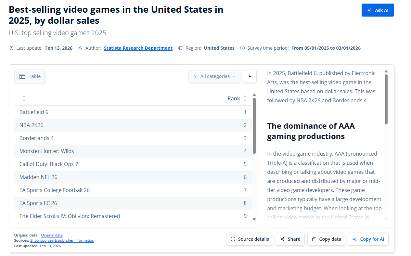The height and width of the screenshot is (256, 411).
Task: Click the table scroll up arrow
Action: pyautogui.click(x=254, y=95)
